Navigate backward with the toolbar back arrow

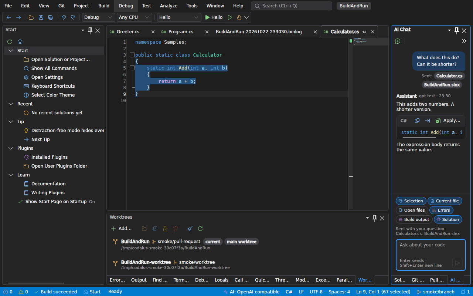(x=9, y=17)
